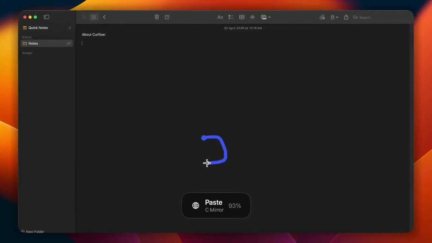Toggle the sidebar visibility button

47,17
